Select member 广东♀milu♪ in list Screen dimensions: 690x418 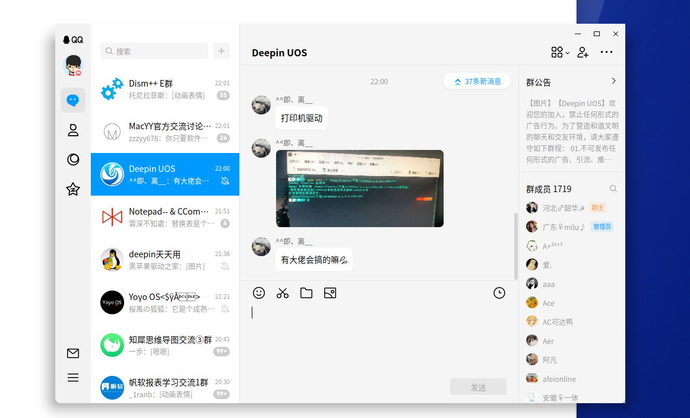point(572,227)
